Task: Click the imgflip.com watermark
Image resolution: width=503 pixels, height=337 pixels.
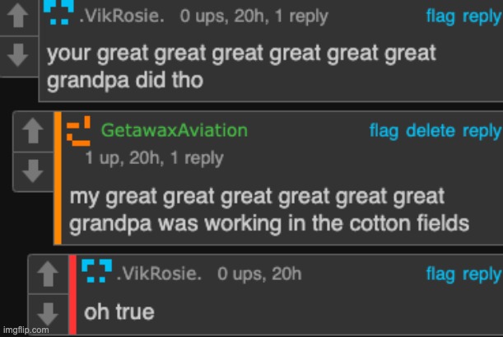Action: coord(26,330)
